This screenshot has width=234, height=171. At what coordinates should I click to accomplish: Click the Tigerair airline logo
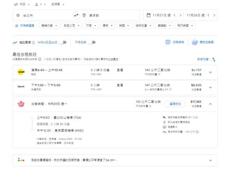[x=21, y=86]
